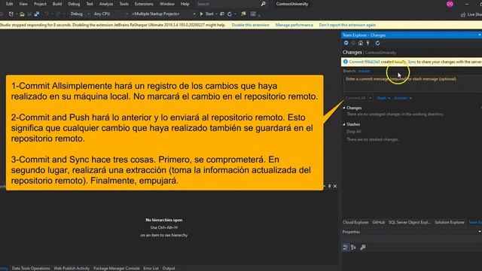The width and height of the screenshot is (482, 271).
Task: Click the Sync link in commit notification
Action: (412, 62)
